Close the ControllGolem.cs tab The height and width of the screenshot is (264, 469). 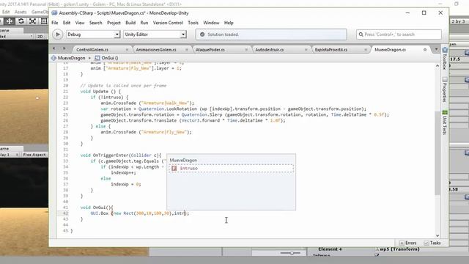(x=127, y=50)
